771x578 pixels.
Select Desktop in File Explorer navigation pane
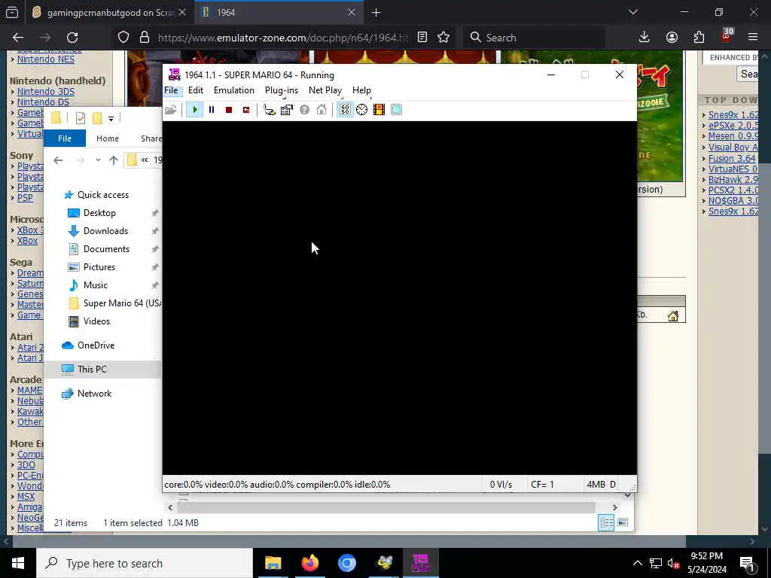coord(99,213)
